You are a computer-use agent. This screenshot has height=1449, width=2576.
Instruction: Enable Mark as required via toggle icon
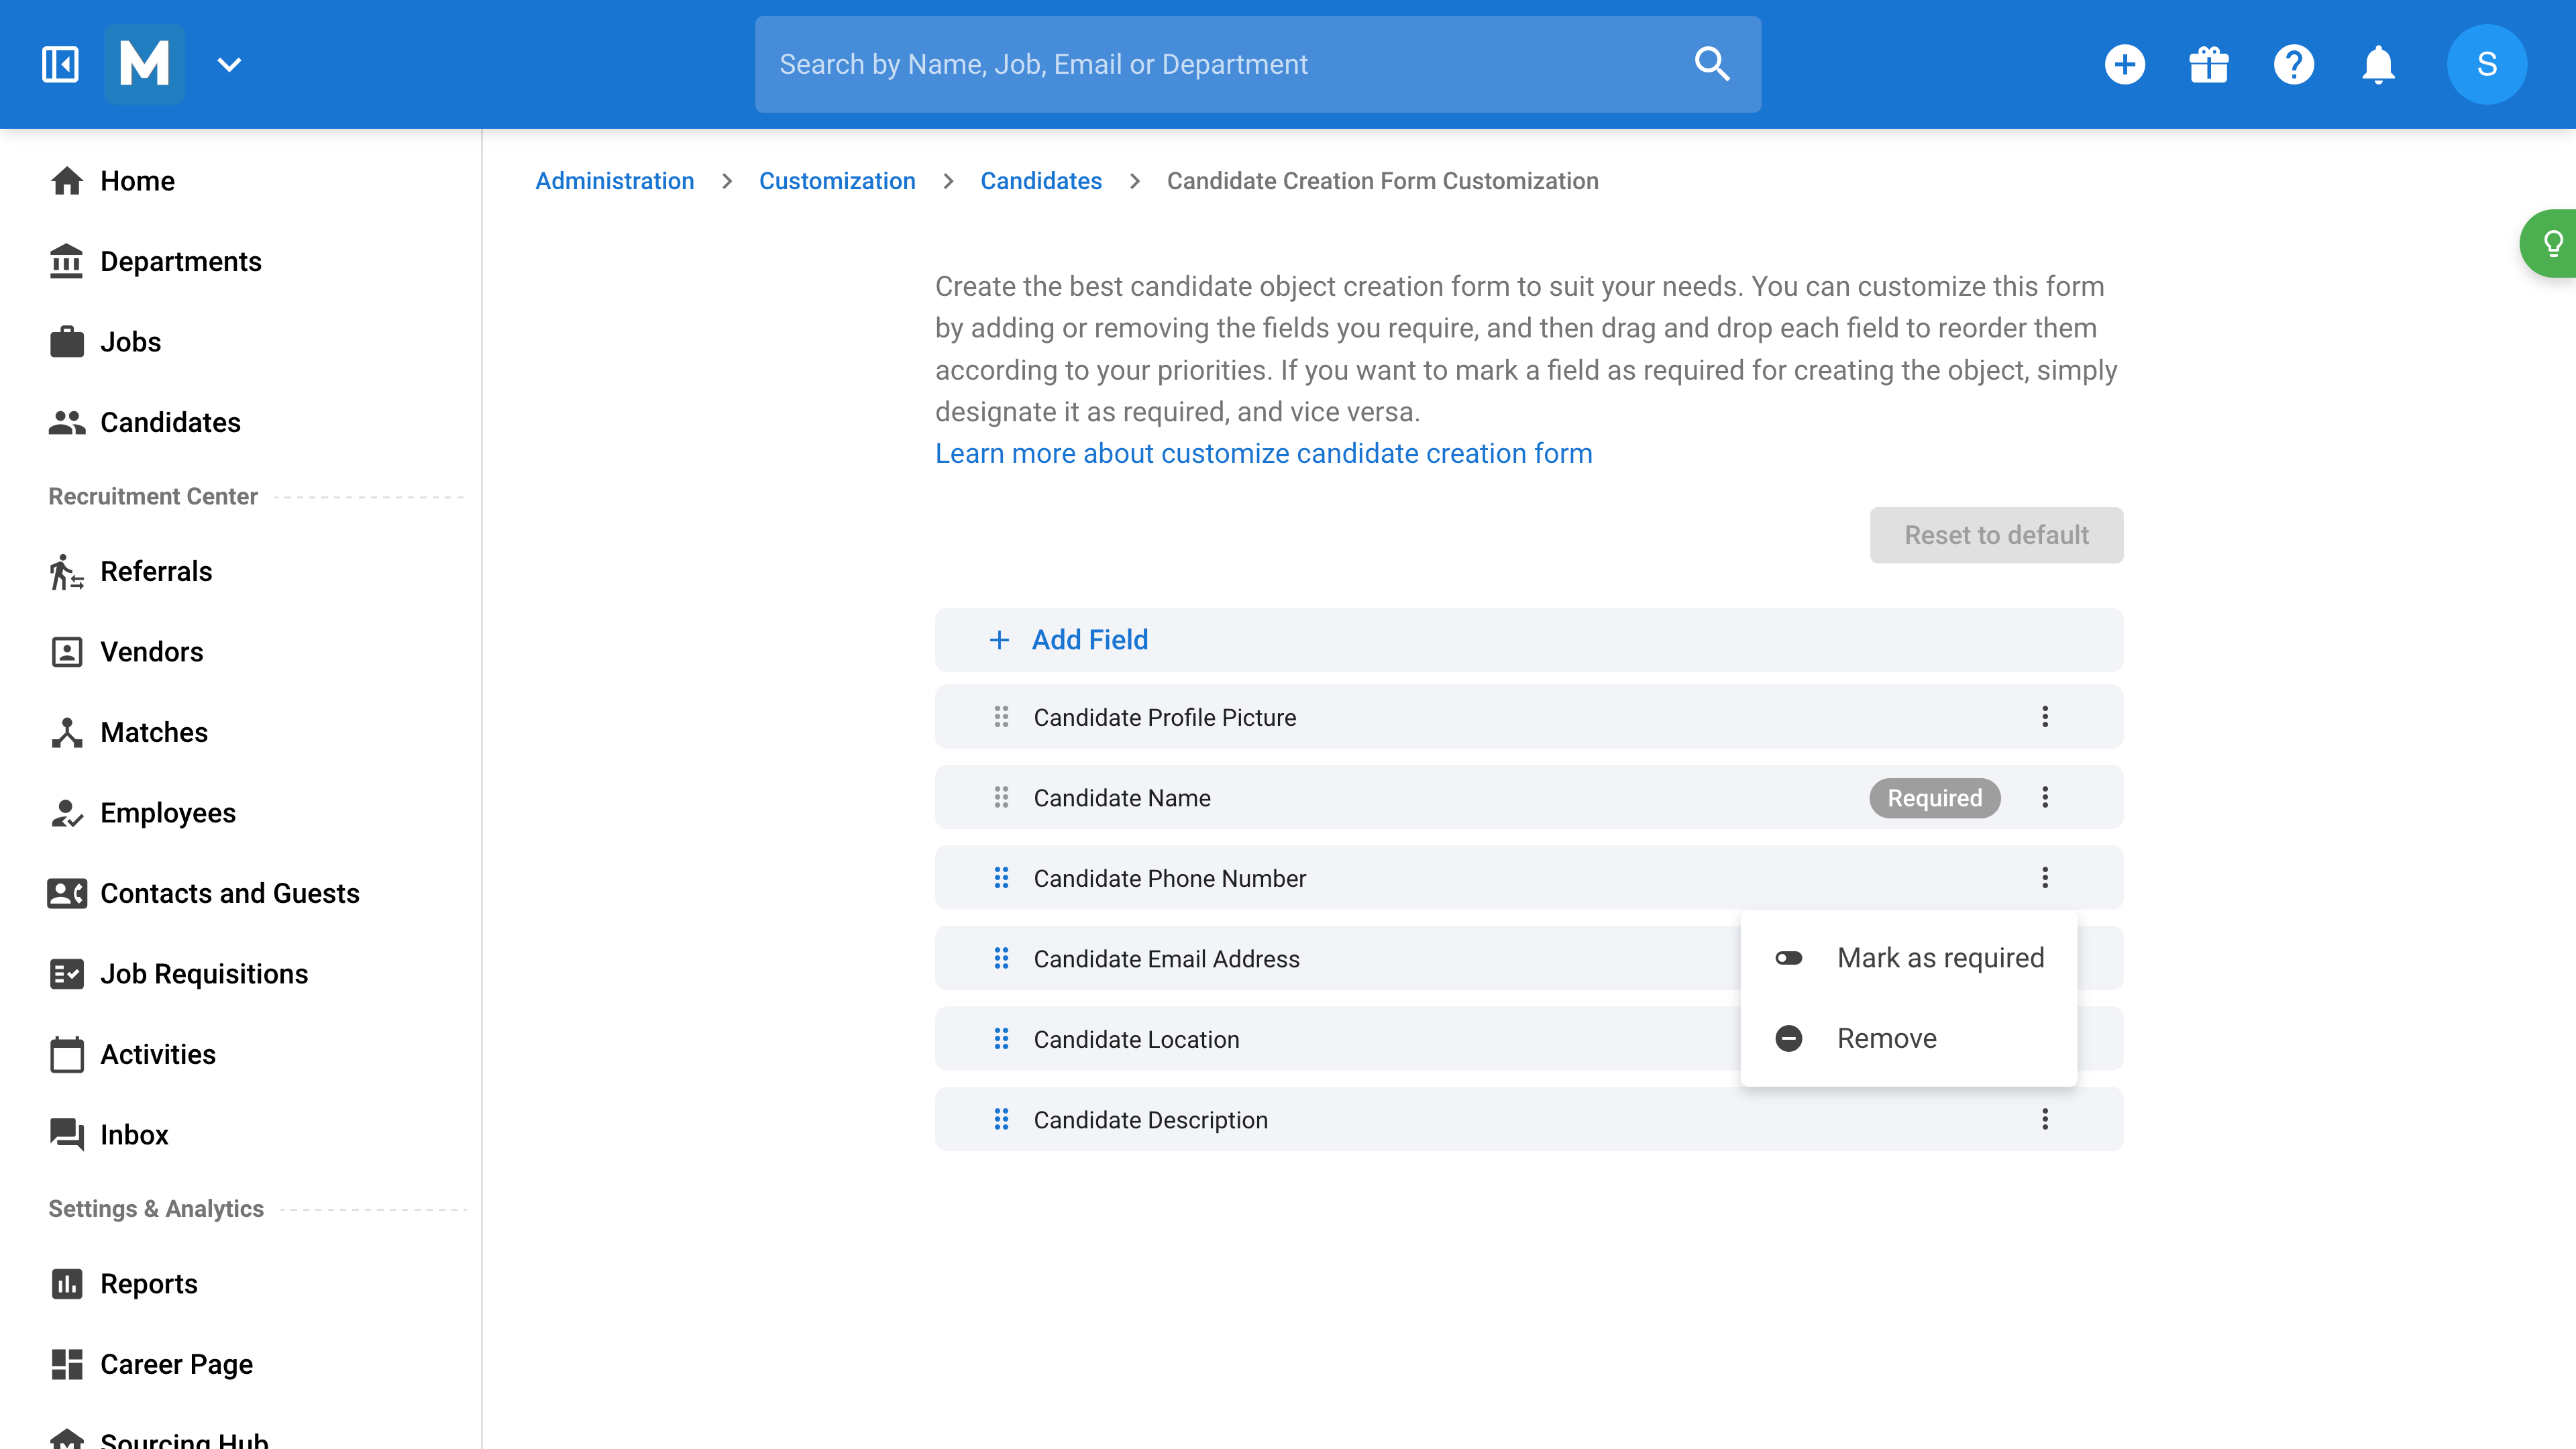point(1789,957)
